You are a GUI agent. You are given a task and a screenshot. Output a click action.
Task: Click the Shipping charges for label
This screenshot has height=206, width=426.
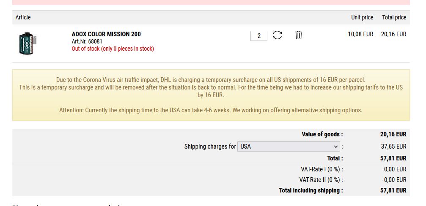(210, 146)
